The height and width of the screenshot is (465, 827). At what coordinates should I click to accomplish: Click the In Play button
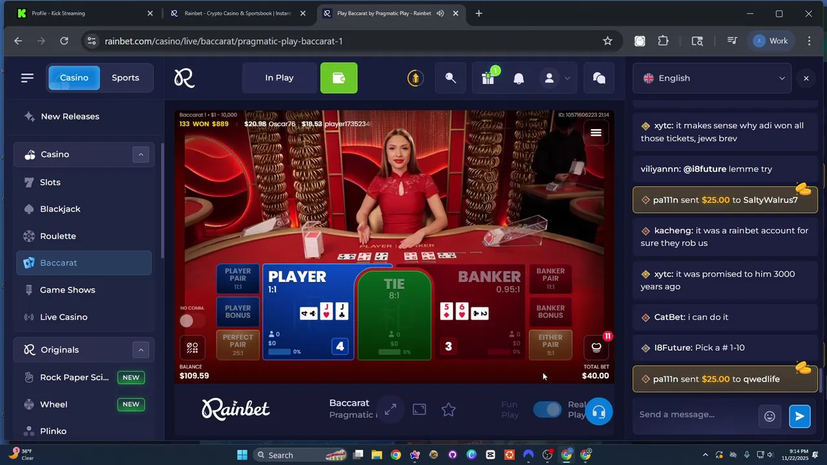tap(279, 78)
